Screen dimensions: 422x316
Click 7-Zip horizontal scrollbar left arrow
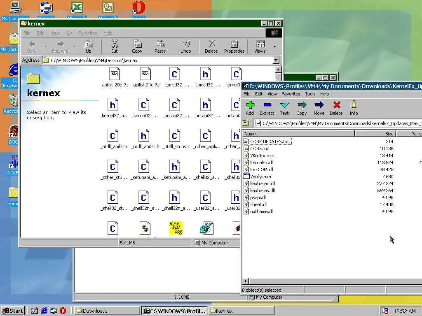(246, 281)
